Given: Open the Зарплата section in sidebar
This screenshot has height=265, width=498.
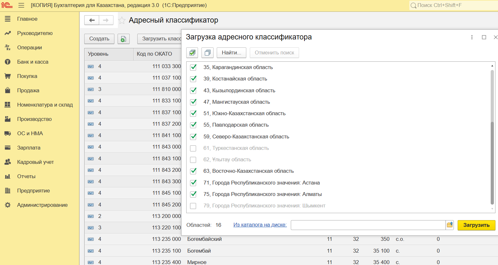Looking at the screenshot, I should (29, 148).
